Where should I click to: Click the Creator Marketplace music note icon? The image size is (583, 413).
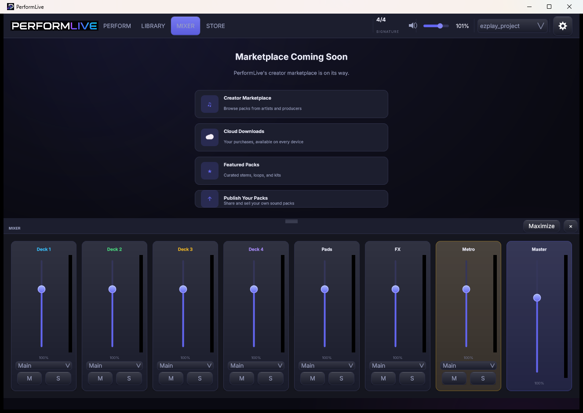pos(210,104)
